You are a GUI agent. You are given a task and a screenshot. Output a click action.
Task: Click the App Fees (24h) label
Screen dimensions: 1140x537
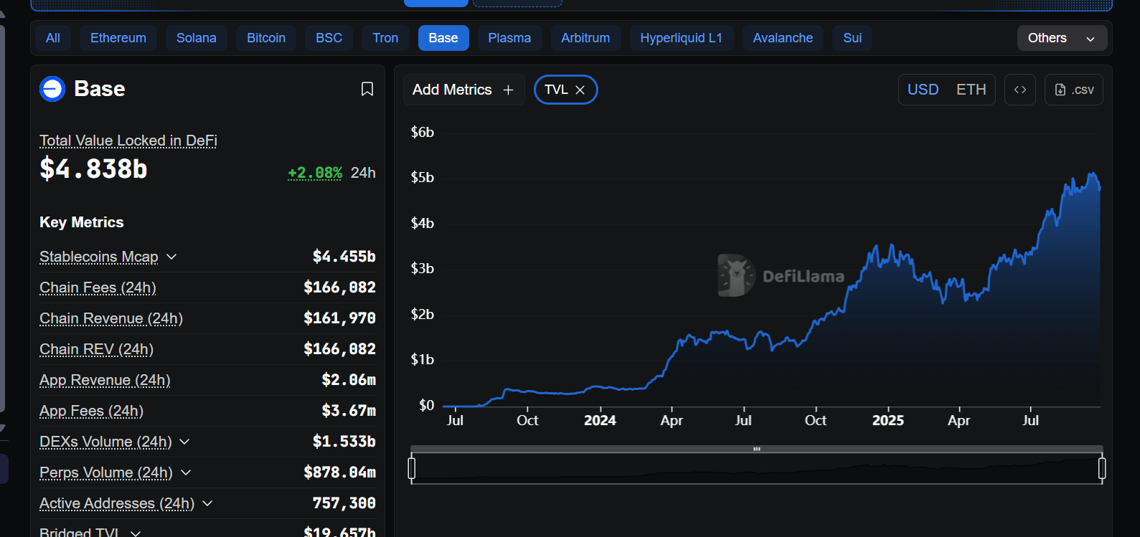[91, 411]
